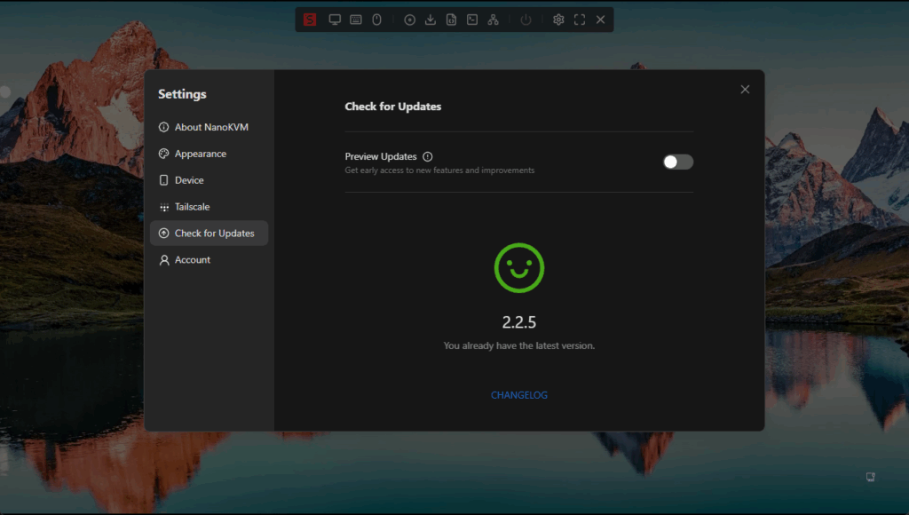
Task: Open the screen/video settings monitor icon
Action: [x=335, y=20]
